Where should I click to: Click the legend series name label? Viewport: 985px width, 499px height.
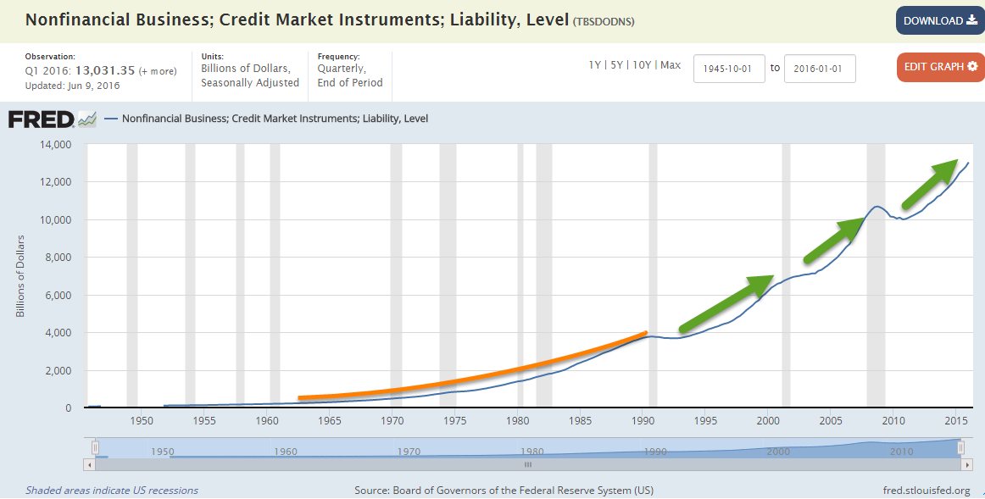click(275, 119)
